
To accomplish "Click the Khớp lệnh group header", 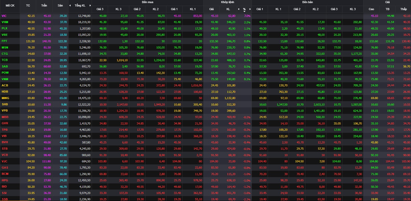I will [227, 2].
